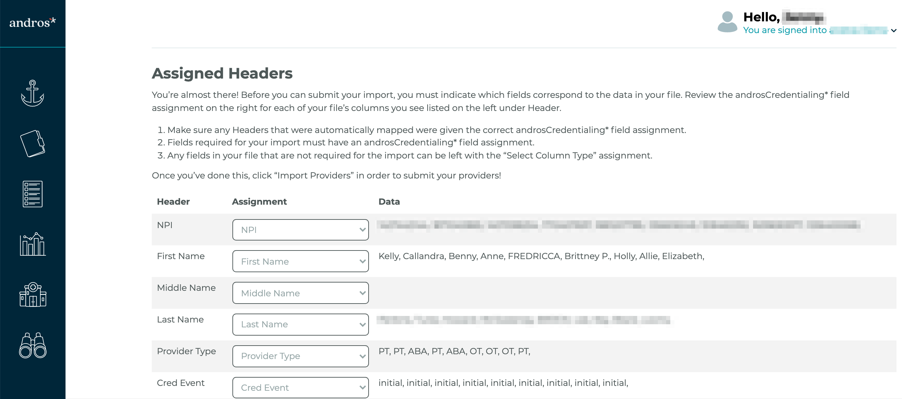902x399 pixels.
Task: Open the bar chart reports icon
Action: point(32,244)
